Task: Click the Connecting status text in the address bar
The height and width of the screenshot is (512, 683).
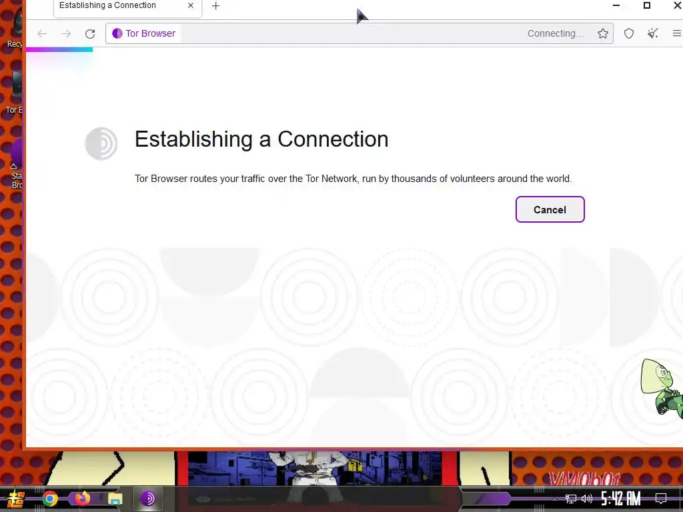Action: point(556,33)
